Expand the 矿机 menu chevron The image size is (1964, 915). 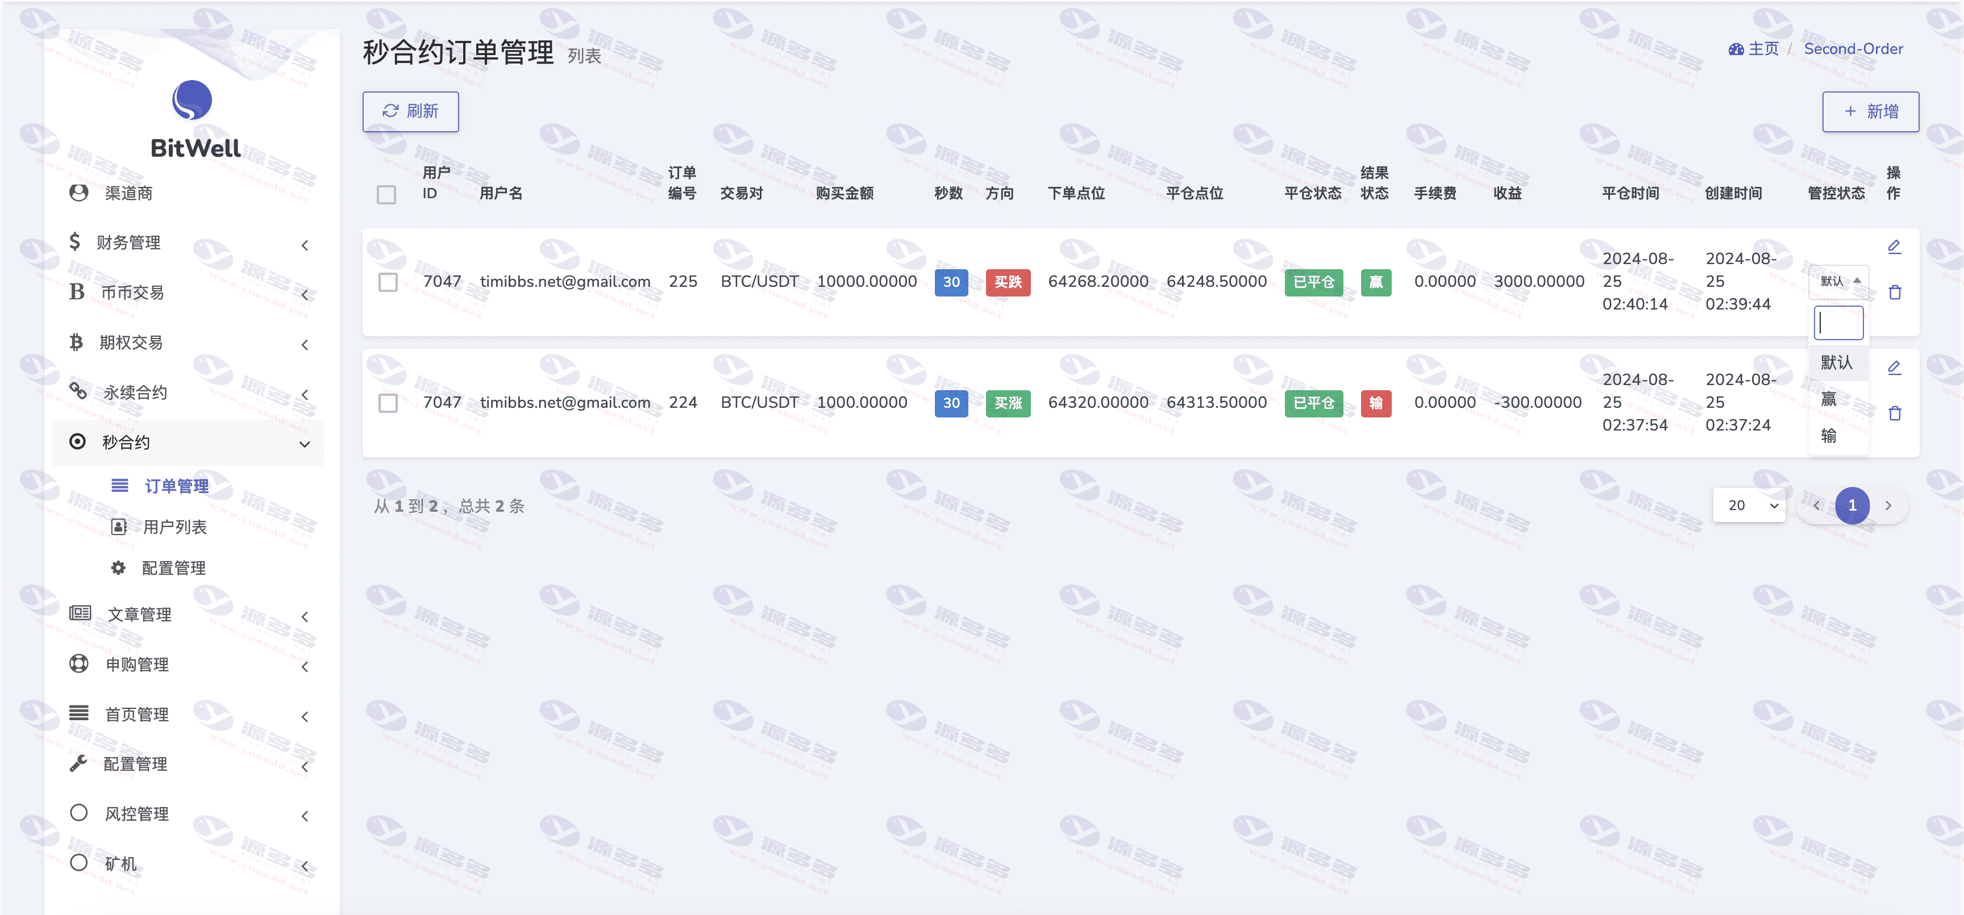pyautogui.click(x=305, y=866)
